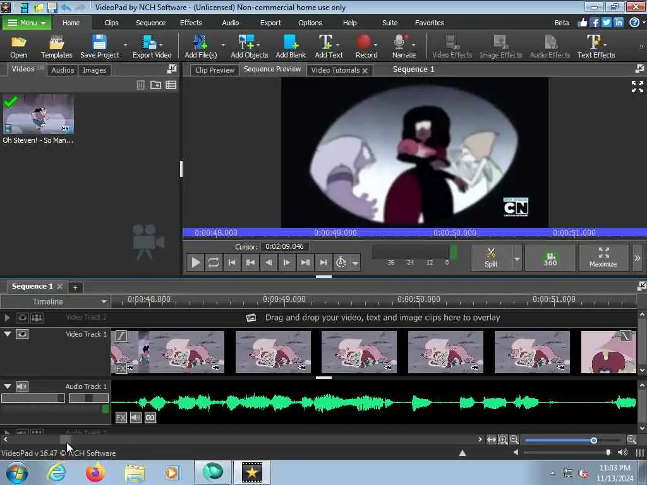Click the Facebook share icon
This screenshot has height=485, width=647.
595,23
